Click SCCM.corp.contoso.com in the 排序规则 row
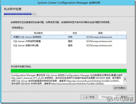136x104 pixels. tap(99, 37)
